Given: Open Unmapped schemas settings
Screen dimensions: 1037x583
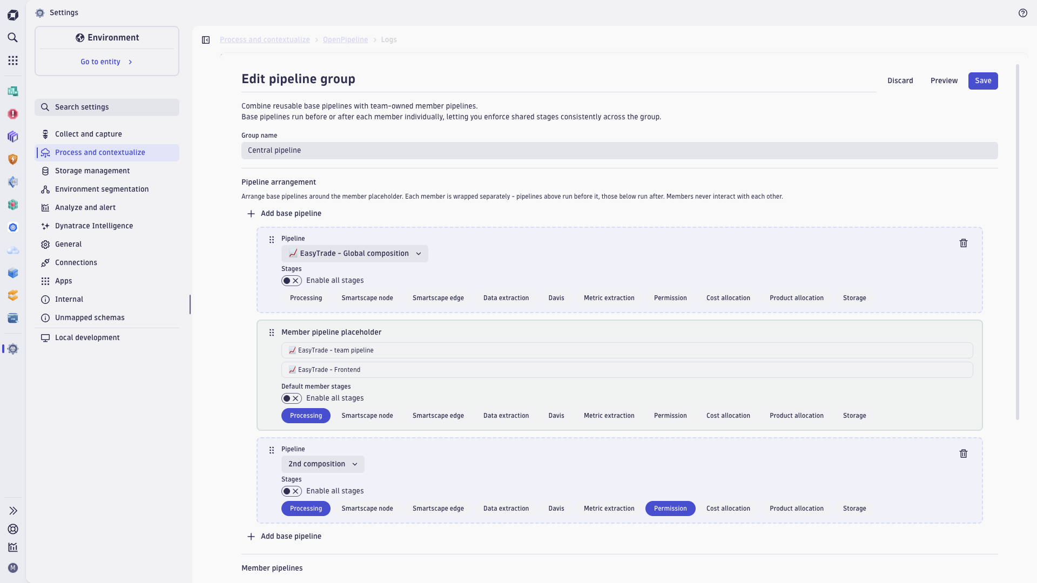Looking at the screenshot, I should click(107, 318).
